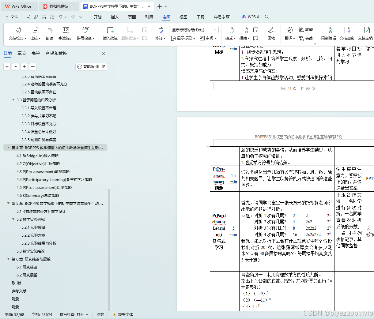
Task: Open the WPS AI assistant
Action: [251, 17]
